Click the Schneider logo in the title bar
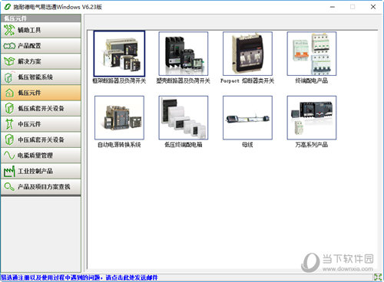 pos(7,7)
